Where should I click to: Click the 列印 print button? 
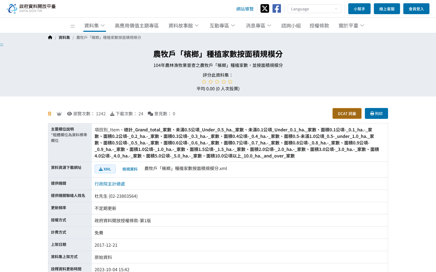tap(376, 113)
